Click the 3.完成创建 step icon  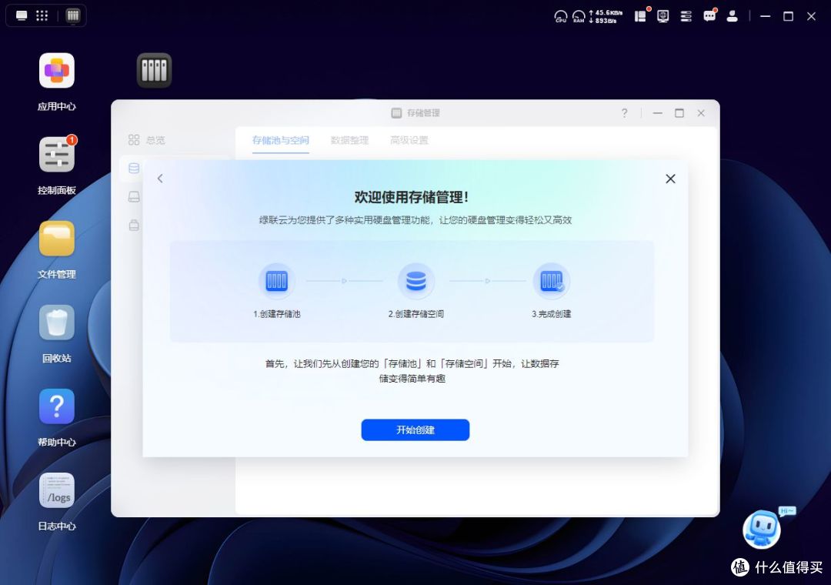[x=552, y=280]
